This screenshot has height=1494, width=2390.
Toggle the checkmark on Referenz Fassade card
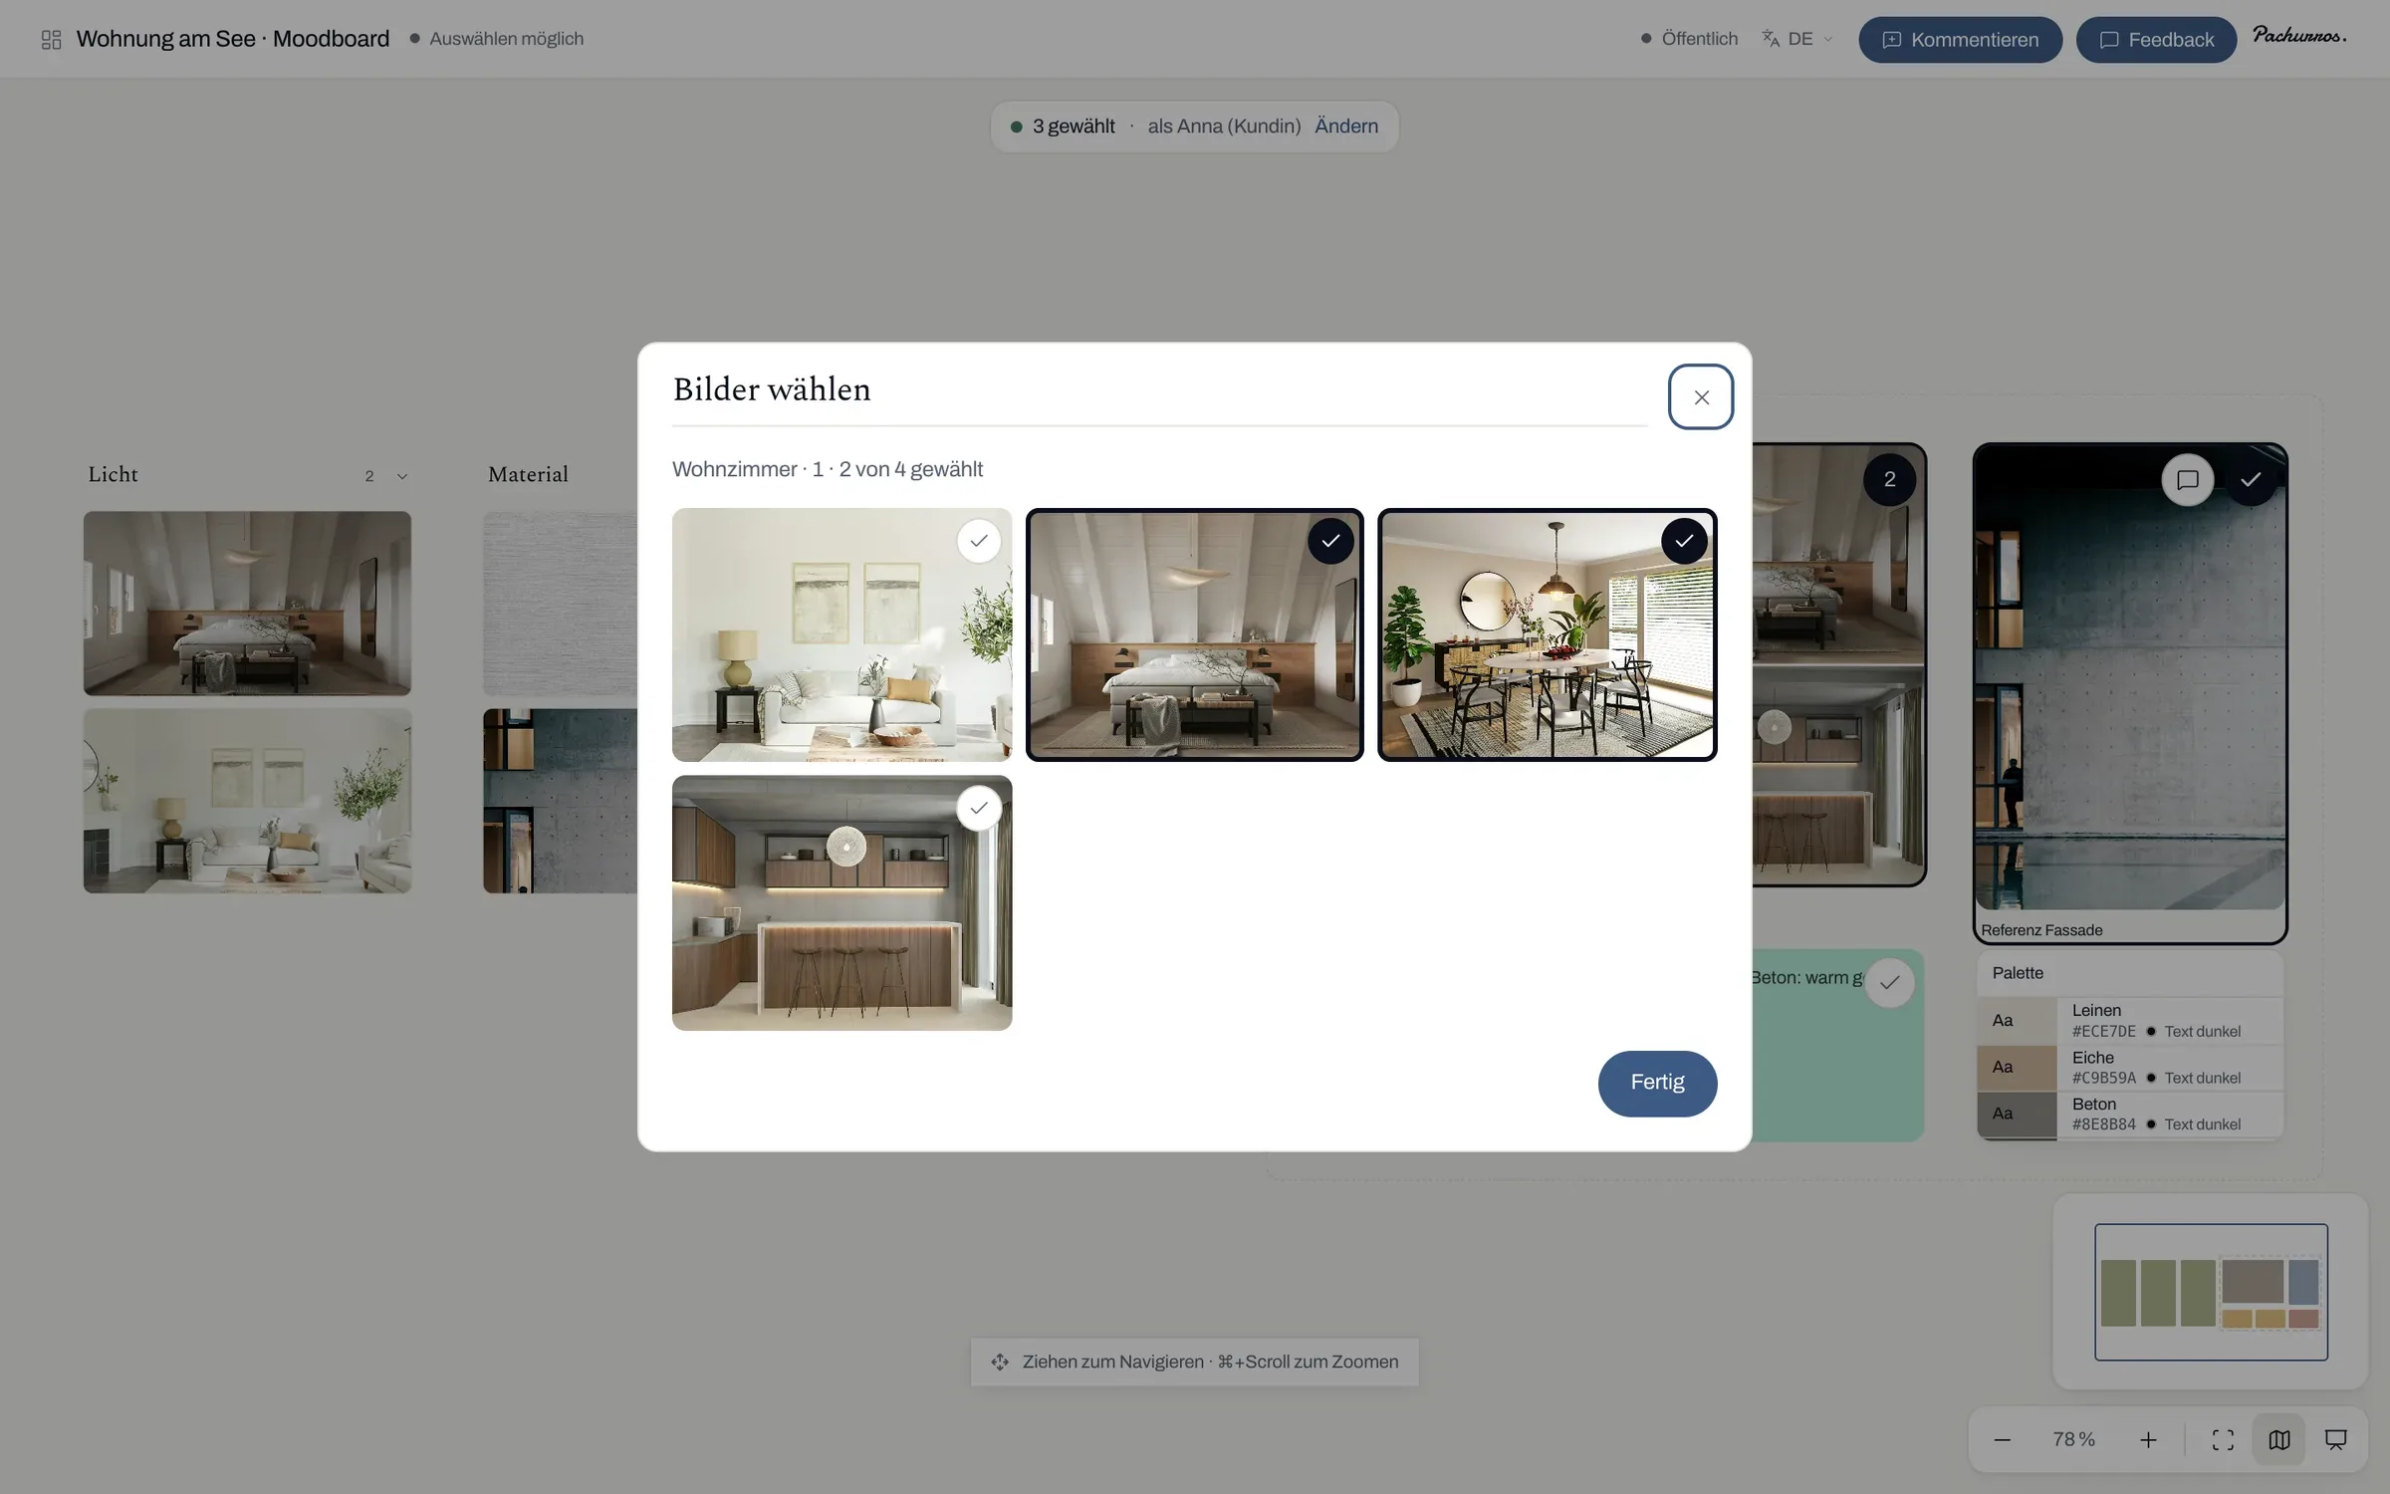click(x=2251, y=480)
